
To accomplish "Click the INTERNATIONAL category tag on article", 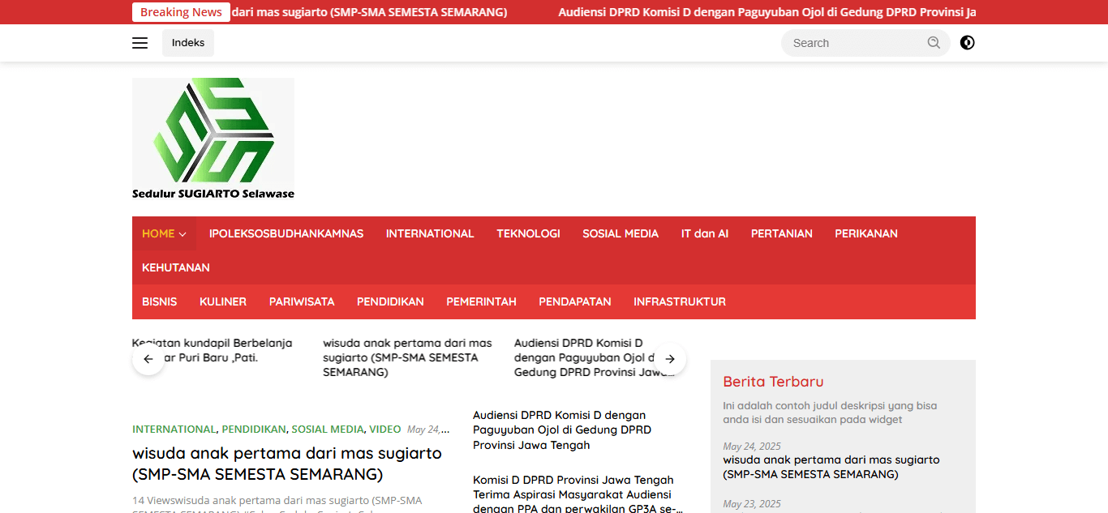I will coord(174,430).
